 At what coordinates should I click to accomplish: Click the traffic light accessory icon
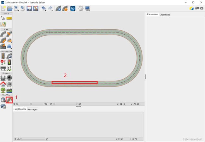[x=9, y=62]
